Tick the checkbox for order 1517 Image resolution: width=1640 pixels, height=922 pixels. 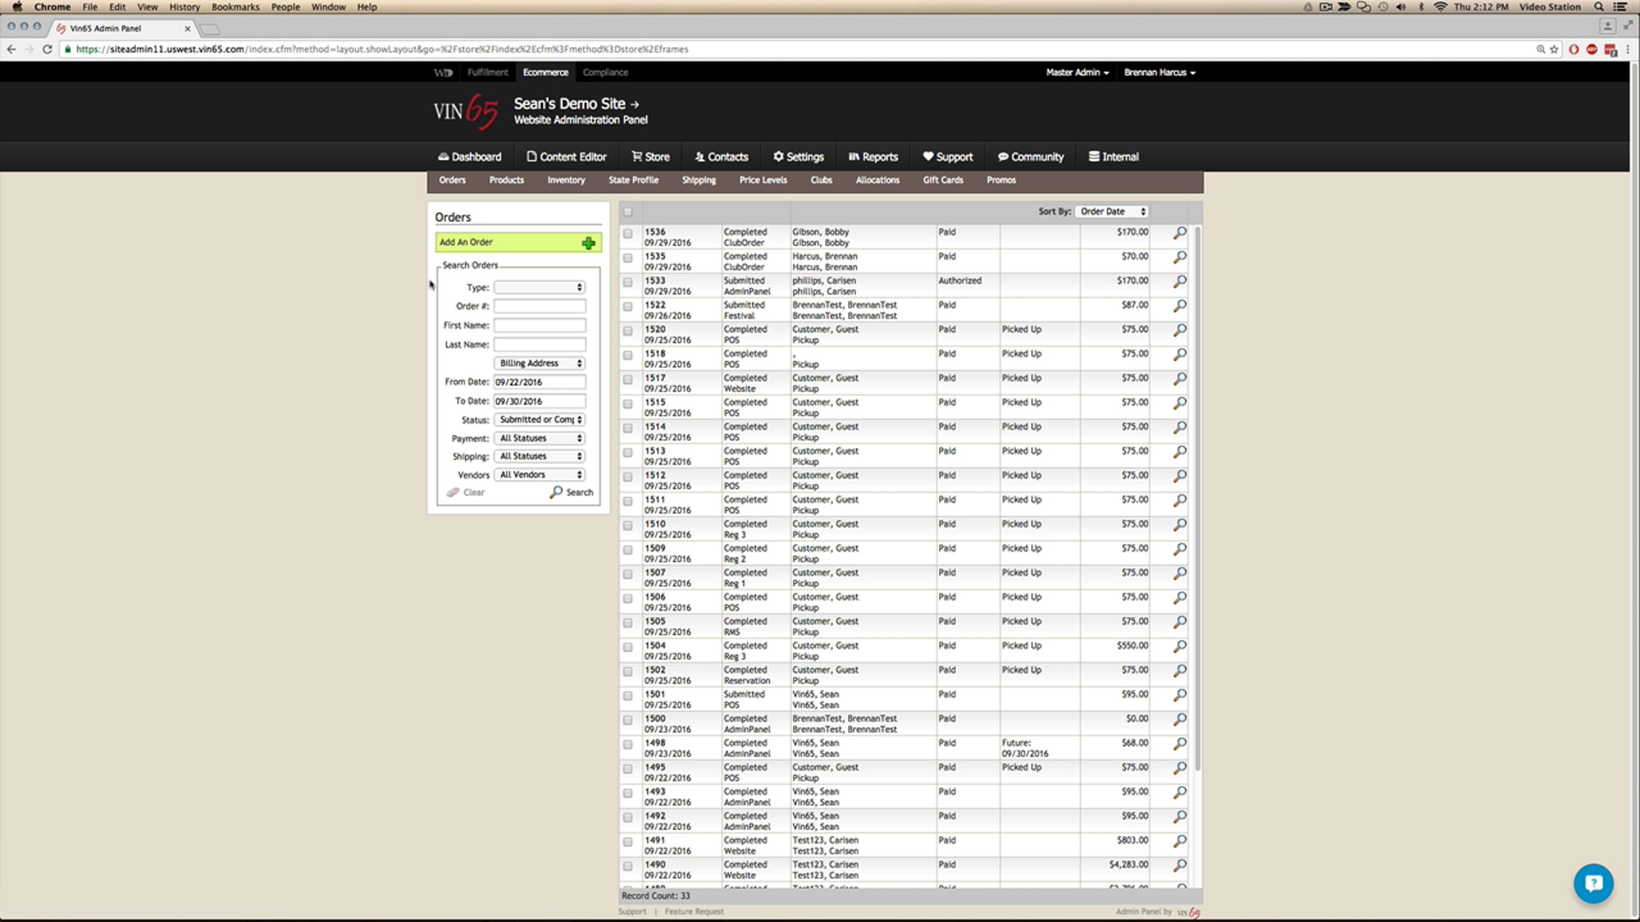click(x=627, y=380)
